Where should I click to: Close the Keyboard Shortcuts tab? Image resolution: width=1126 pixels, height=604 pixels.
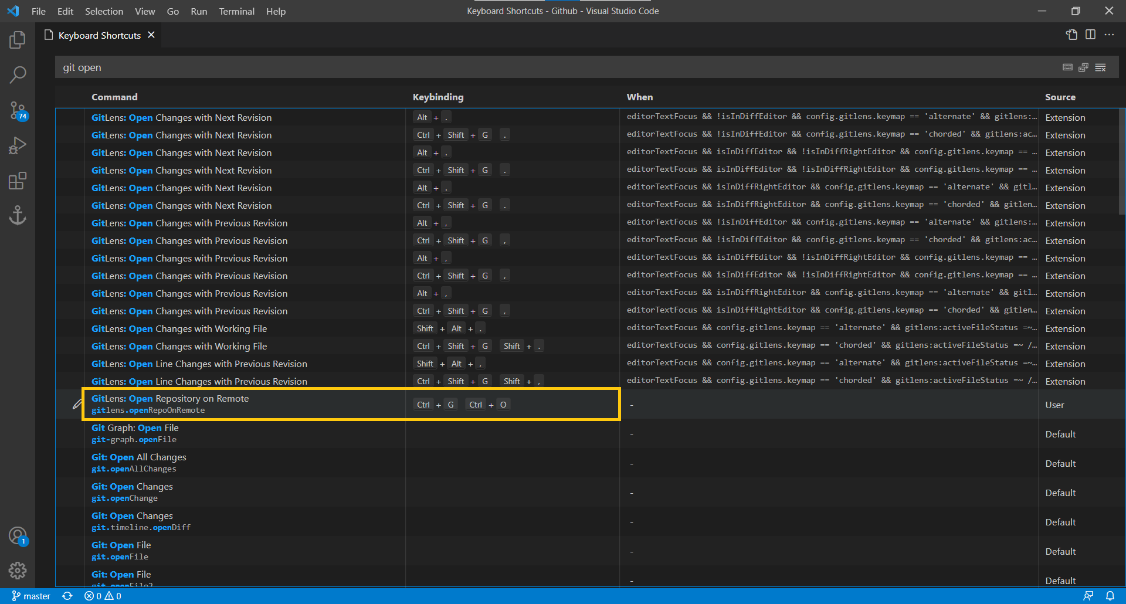[x=151, y=35]
